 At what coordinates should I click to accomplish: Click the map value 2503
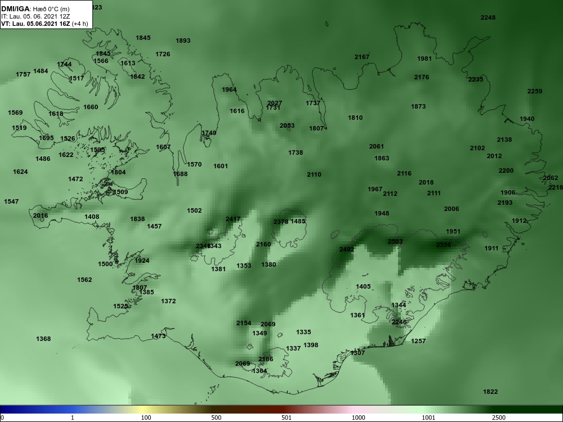(395, 241)
